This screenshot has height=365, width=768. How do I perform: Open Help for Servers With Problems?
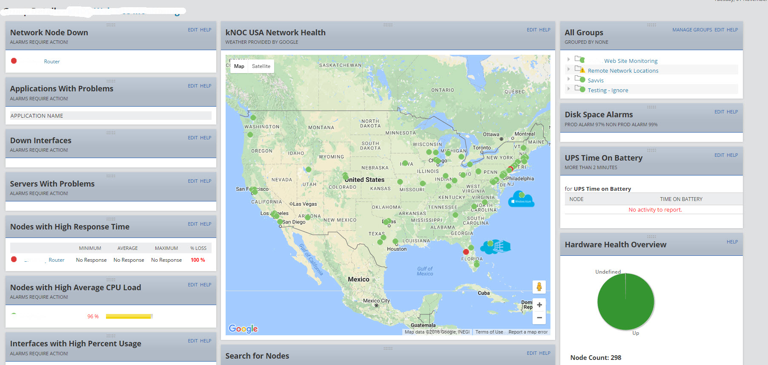206,181
